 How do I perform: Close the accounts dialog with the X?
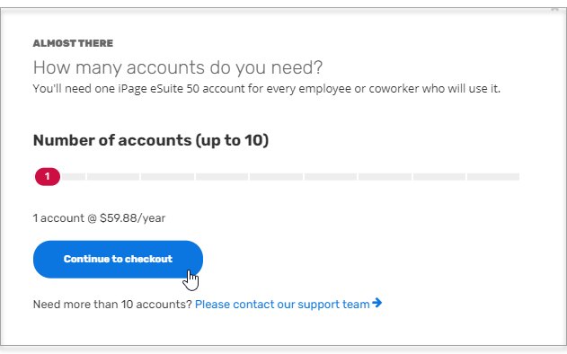(x=554, y=9)
